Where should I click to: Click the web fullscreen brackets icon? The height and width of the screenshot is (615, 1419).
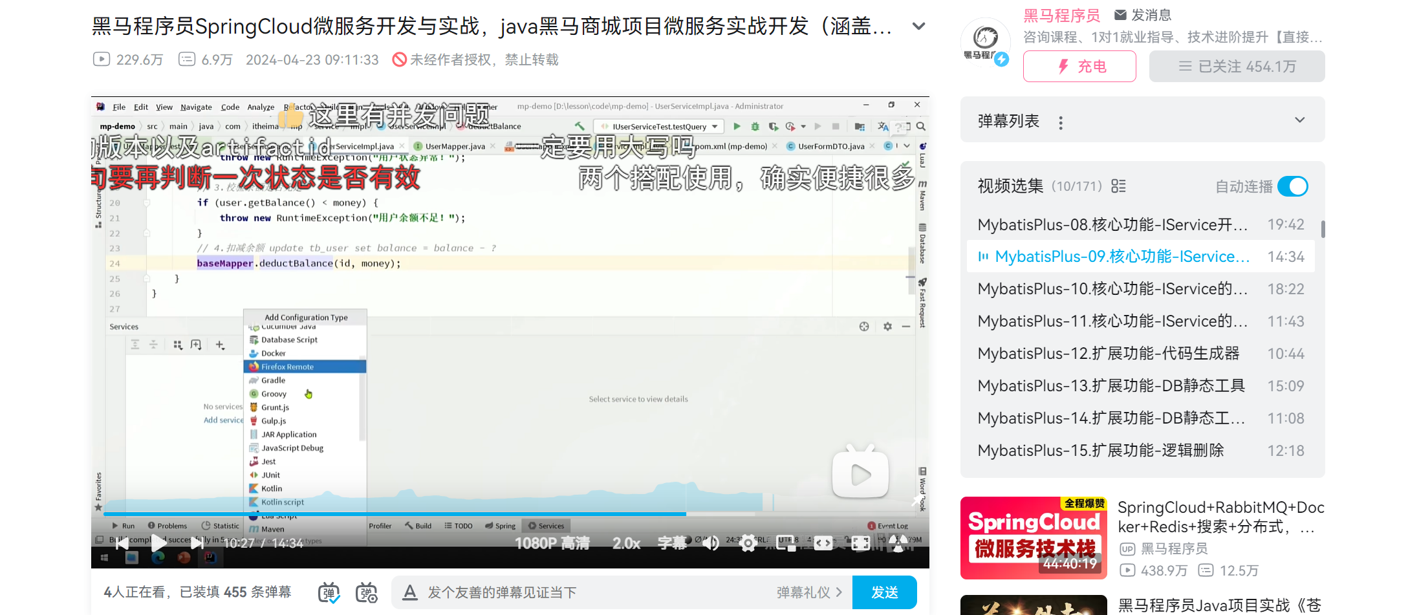tap(861, 543)
